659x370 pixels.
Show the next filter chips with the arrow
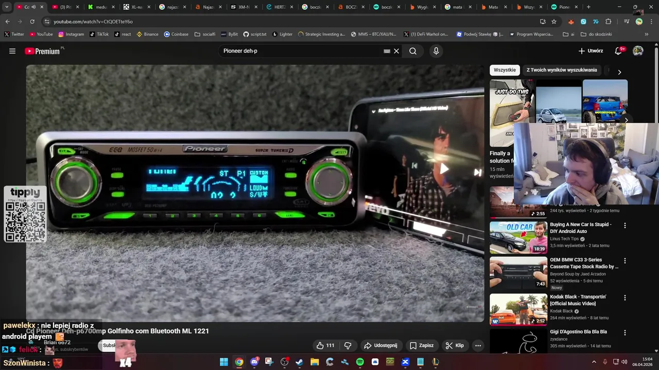[x=619, y=72]
